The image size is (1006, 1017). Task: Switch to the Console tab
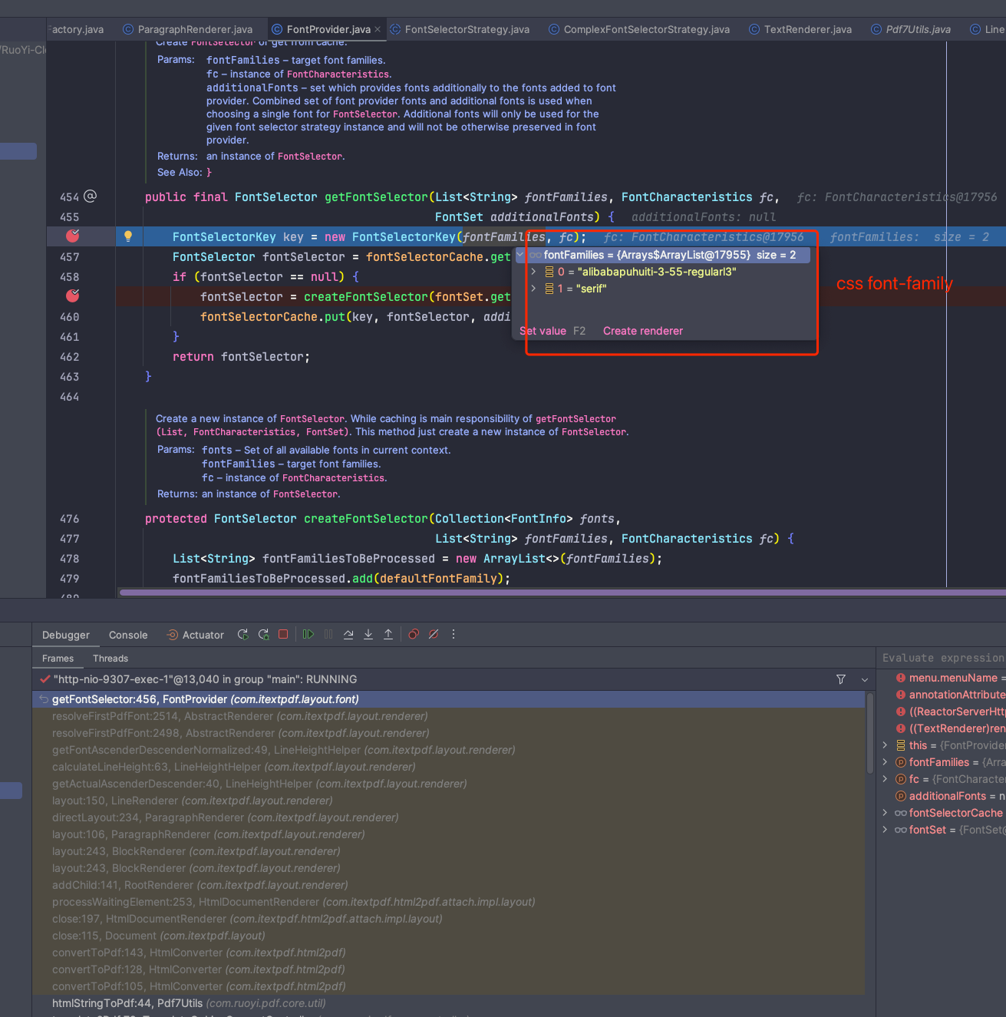(x=128, y=636)
